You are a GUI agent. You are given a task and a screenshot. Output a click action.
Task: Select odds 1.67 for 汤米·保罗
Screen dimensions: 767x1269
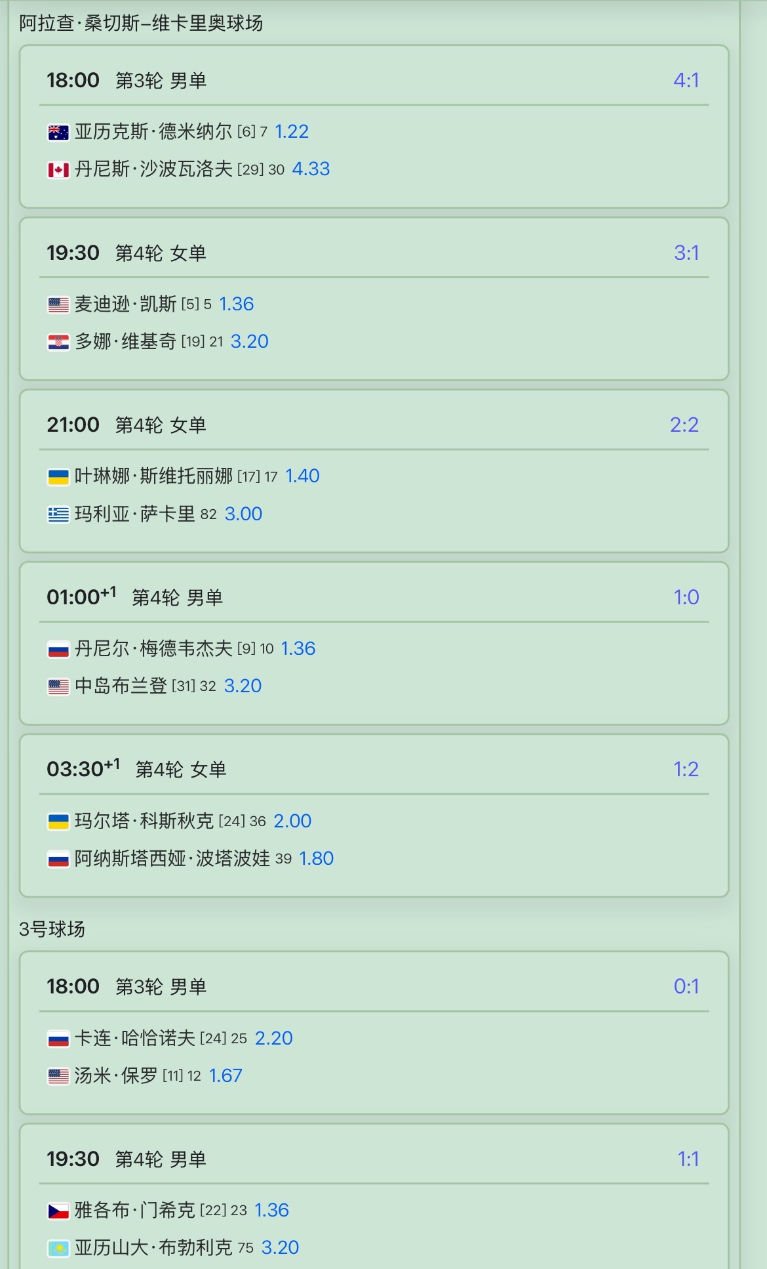[226, 1075]
